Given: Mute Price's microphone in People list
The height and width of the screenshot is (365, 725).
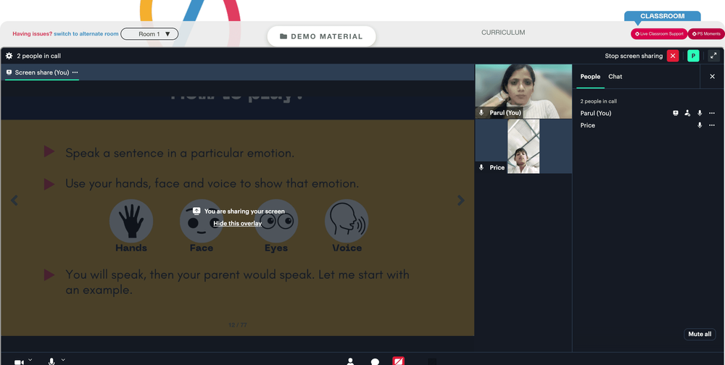Looking at the screenshot, I should pos(700,125).
